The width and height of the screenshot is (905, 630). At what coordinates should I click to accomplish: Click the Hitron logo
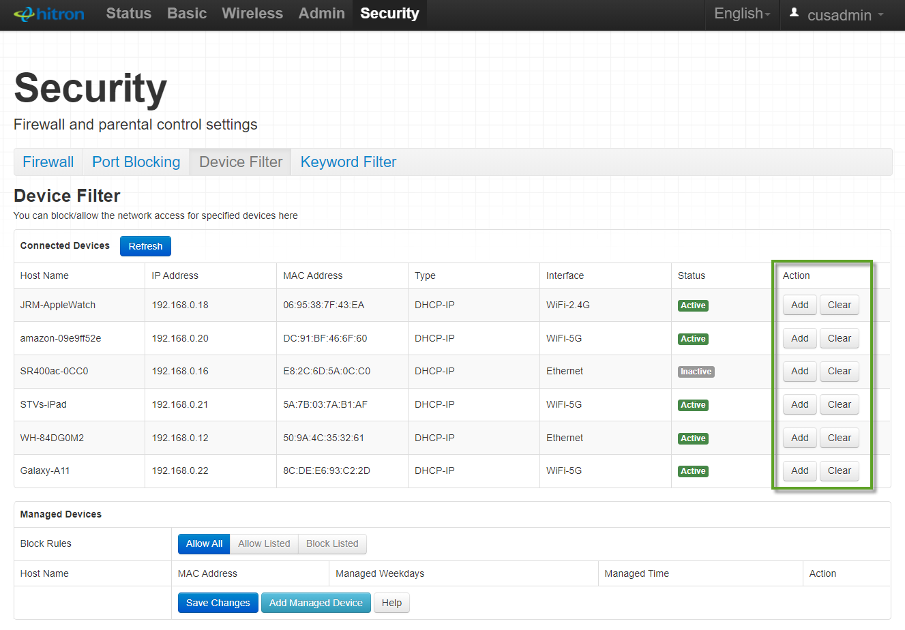[49, 14]
